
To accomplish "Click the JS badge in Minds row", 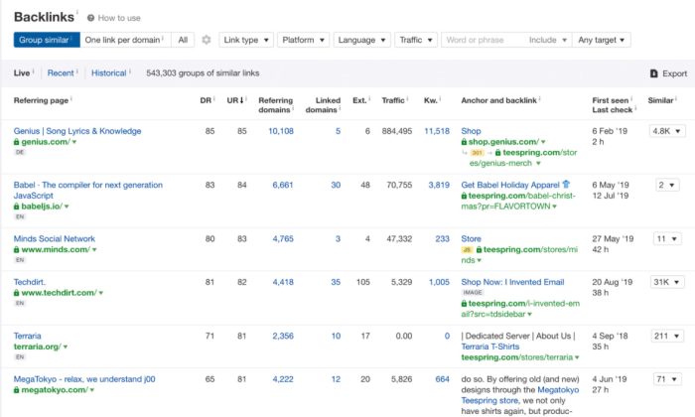I will (468, 250).
